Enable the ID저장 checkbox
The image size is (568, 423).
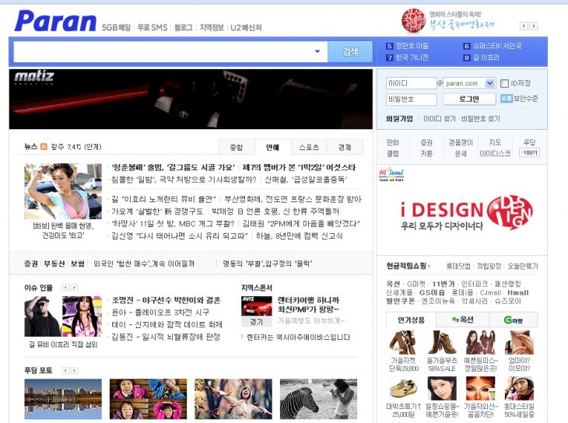click(504, 83)
